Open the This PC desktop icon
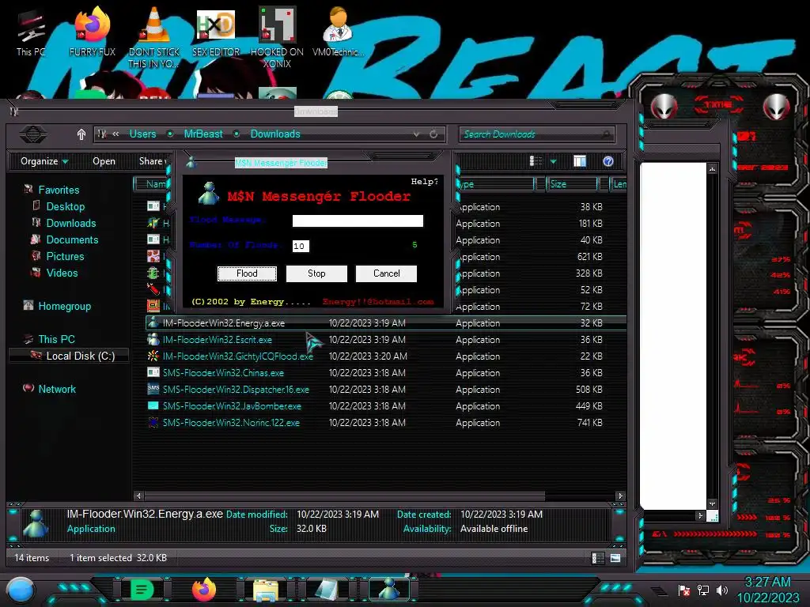 (x=31, y=32)
